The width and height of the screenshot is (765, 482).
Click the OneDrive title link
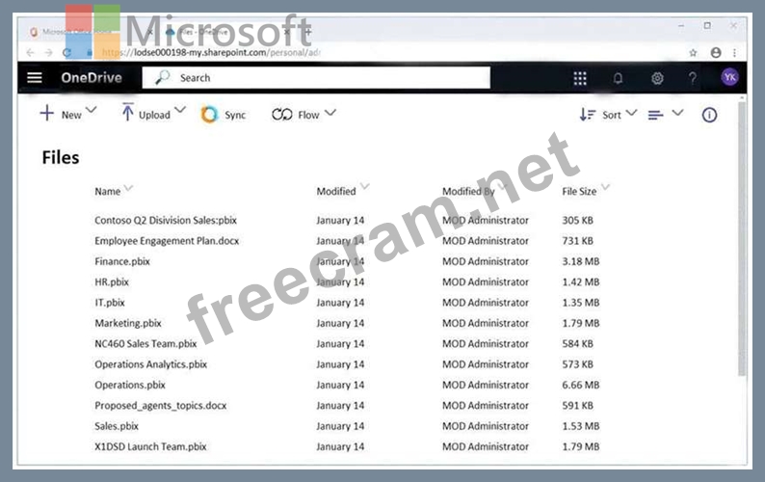pos(92,78)
